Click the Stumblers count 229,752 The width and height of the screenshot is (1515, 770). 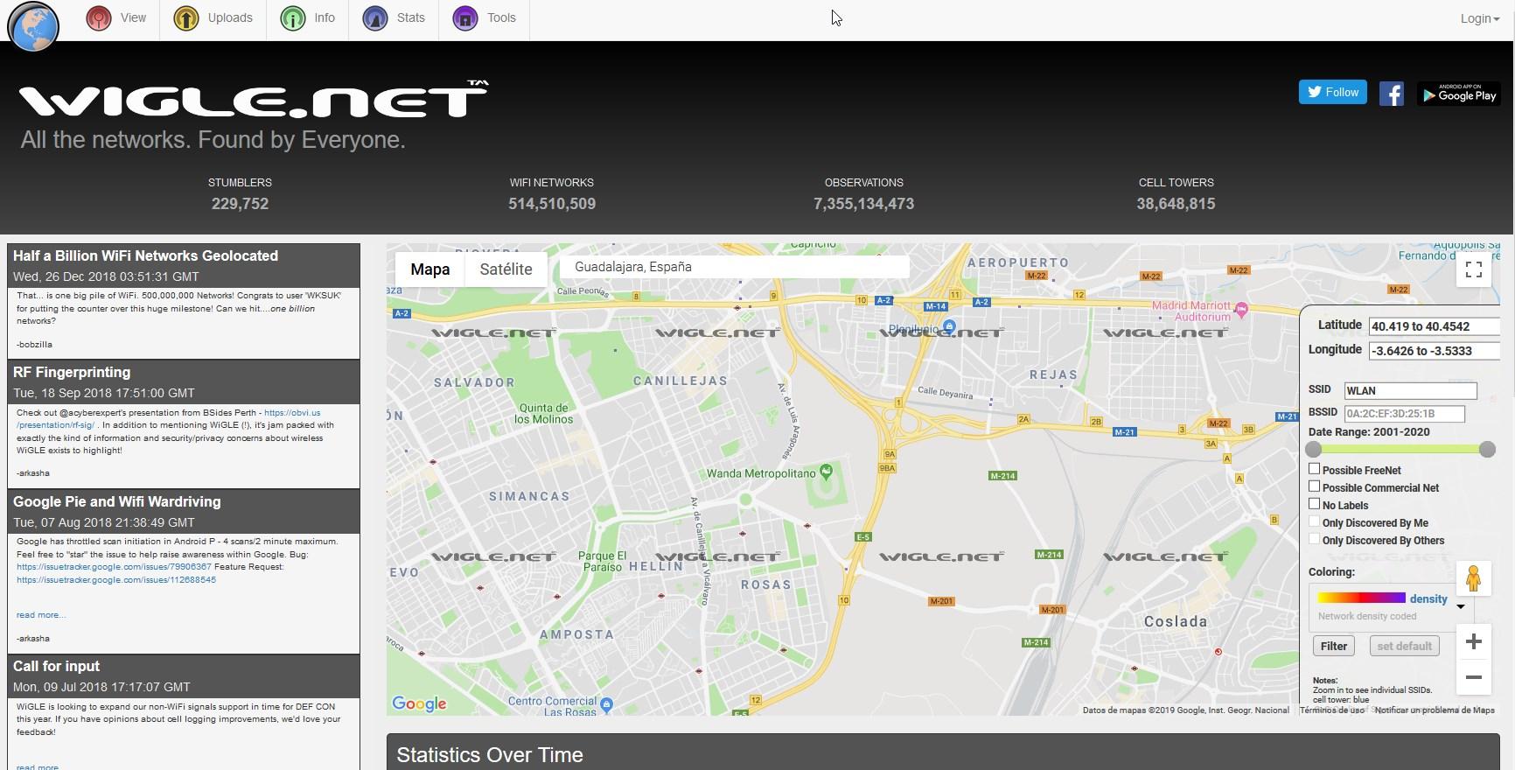240,204
